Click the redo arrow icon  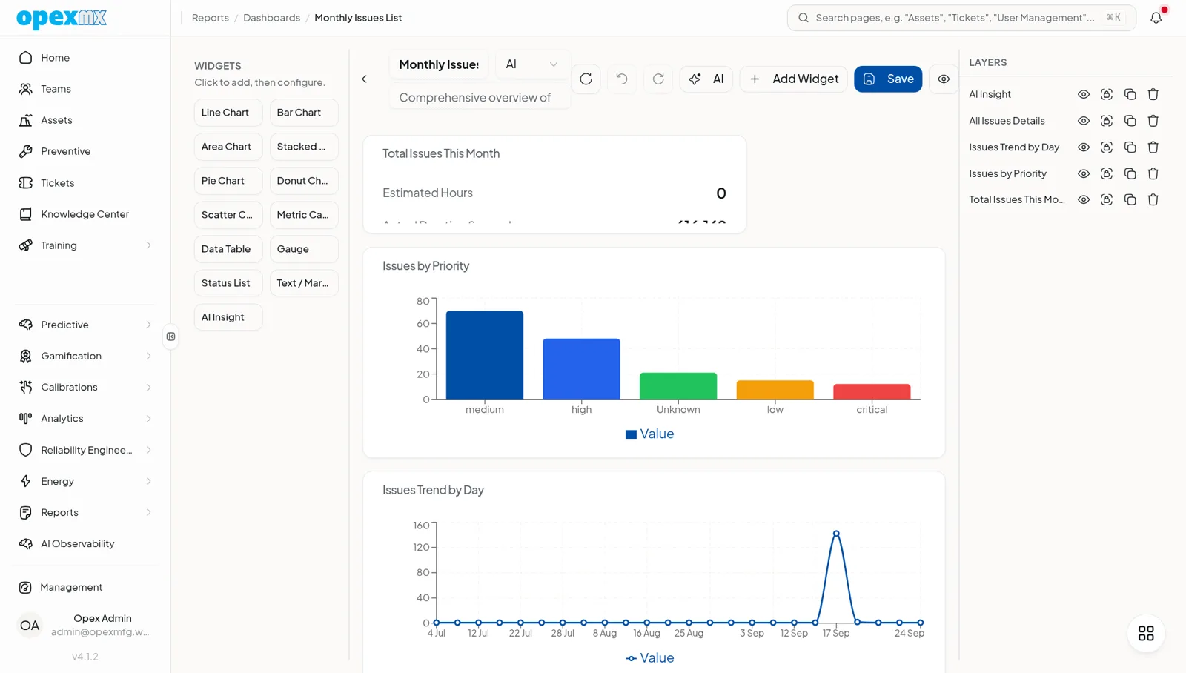click(x=658, y=79)
